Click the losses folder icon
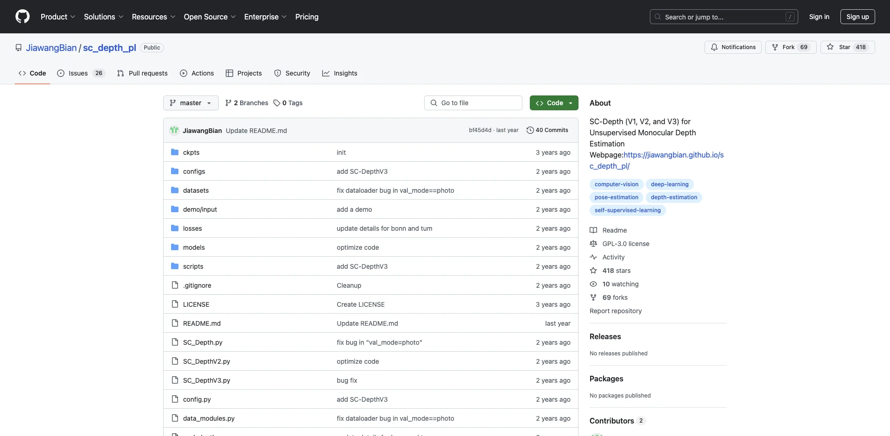This screenshot has height=436, width=890. pyautogui.click(x=175, y=228)
